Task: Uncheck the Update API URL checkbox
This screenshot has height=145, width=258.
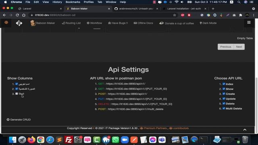Action: (x=224, y=99)
